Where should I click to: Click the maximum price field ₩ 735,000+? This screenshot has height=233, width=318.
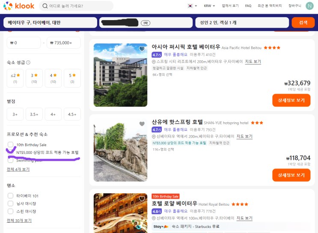pos(64,43)
